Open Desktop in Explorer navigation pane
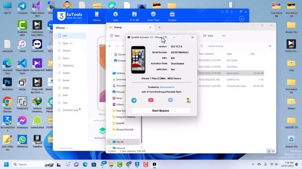 tap(118, 73)
